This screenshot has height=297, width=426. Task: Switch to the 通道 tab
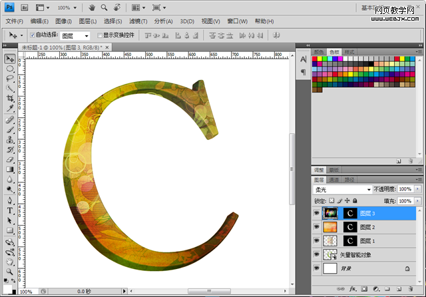[x=334, y=180]
